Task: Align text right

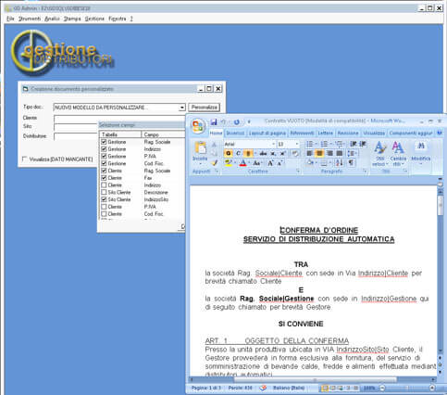Action: [329, 153]
